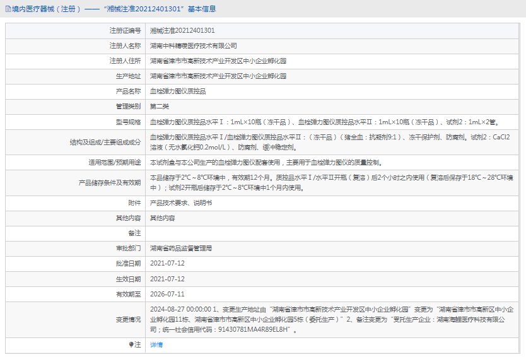Click the 结构及组成/主要组成成分 label

click(105, 143)
